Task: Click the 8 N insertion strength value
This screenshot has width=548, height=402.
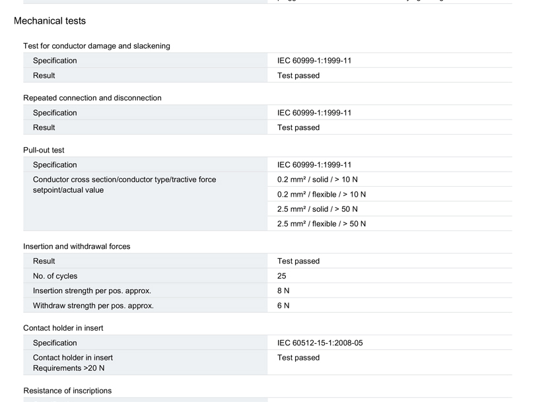Action: point(283,291)
